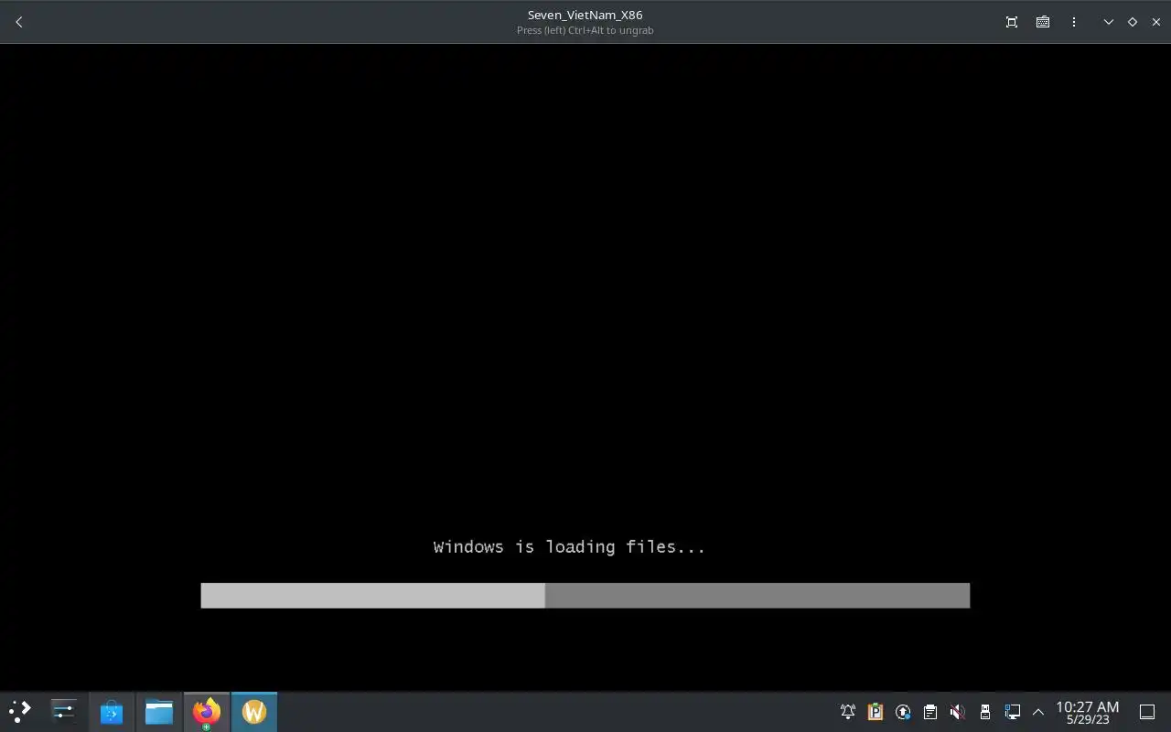
Task: Click the Windows loading progress bar
Action: 585,596
